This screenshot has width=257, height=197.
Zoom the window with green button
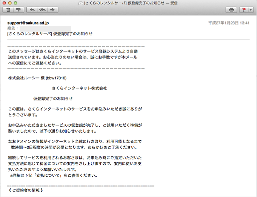(15, 3)
